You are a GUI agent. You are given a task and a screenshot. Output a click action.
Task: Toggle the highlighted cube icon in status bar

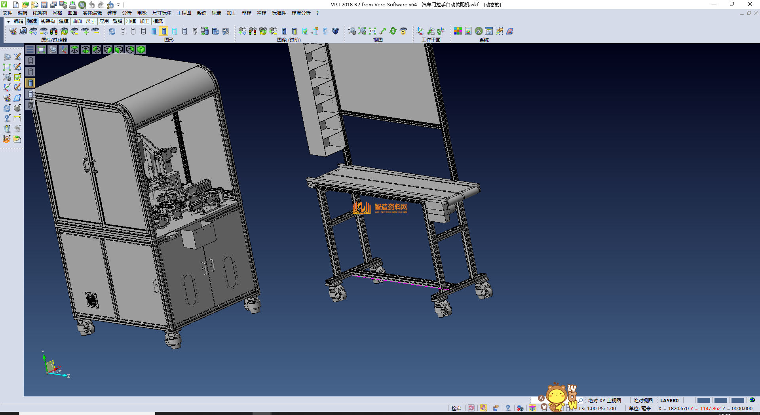coord(532,408)
